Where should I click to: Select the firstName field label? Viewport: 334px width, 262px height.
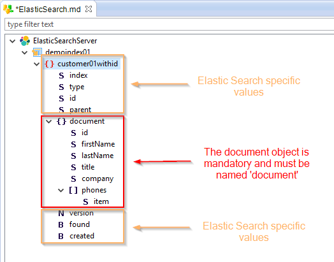98,144
